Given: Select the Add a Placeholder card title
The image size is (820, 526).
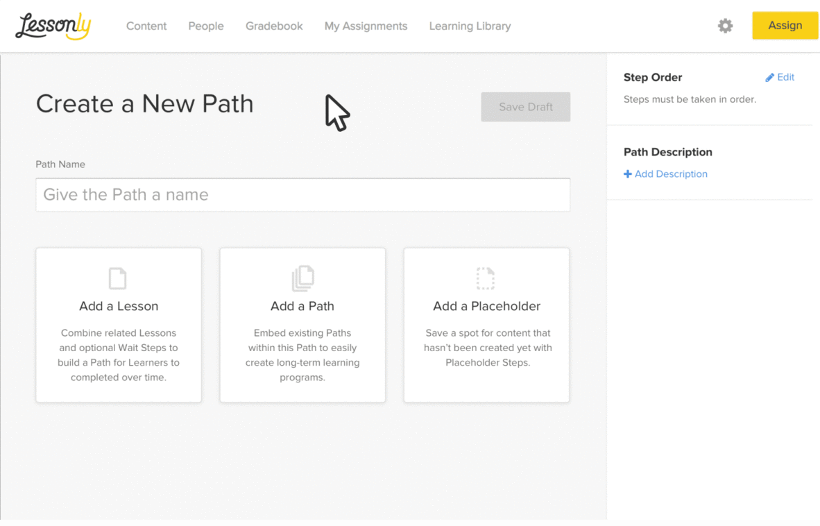Looking at the screenshot, I should point(486,306).
